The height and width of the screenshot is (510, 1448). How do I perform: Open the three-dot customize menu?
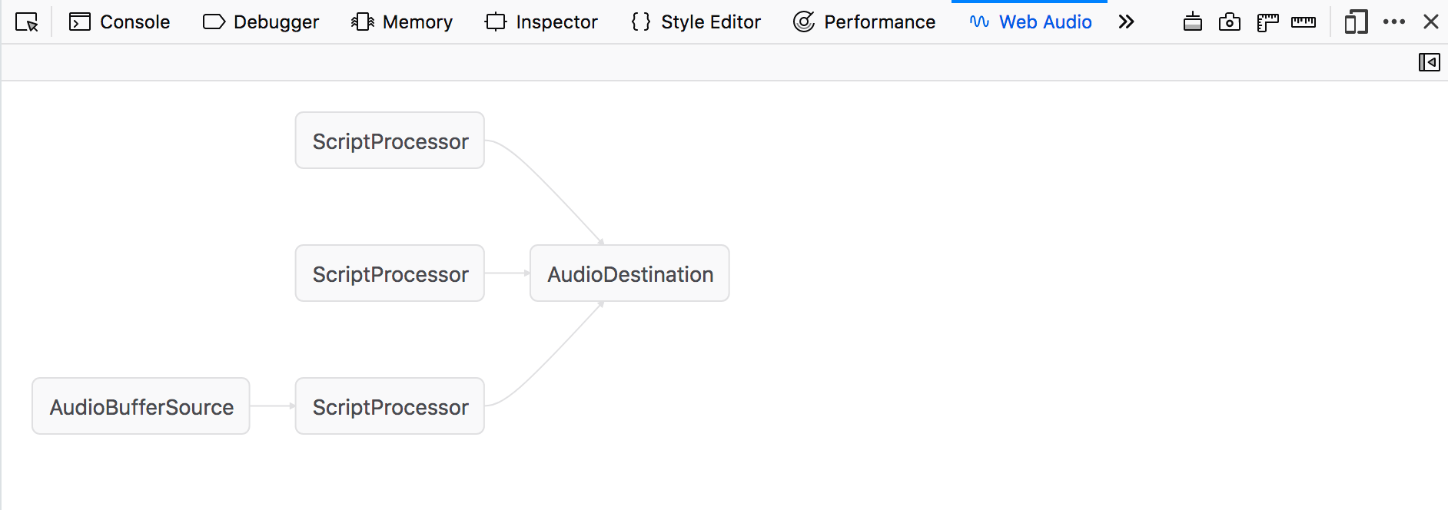(1393, 22)
